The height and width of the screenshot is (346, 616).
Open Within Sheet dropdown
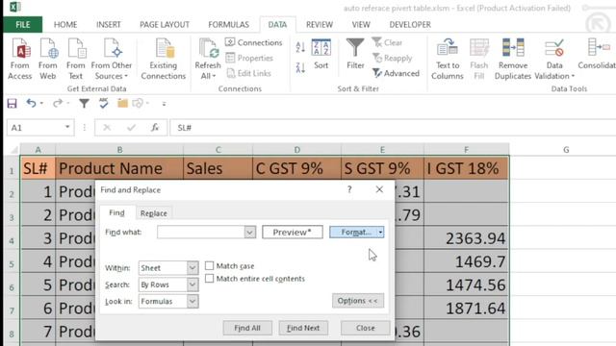click(x=192, y=268)
